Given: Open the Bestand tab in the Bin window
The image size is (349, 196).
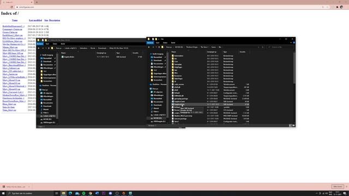Looking at the screenshot, I should point(151,42).
